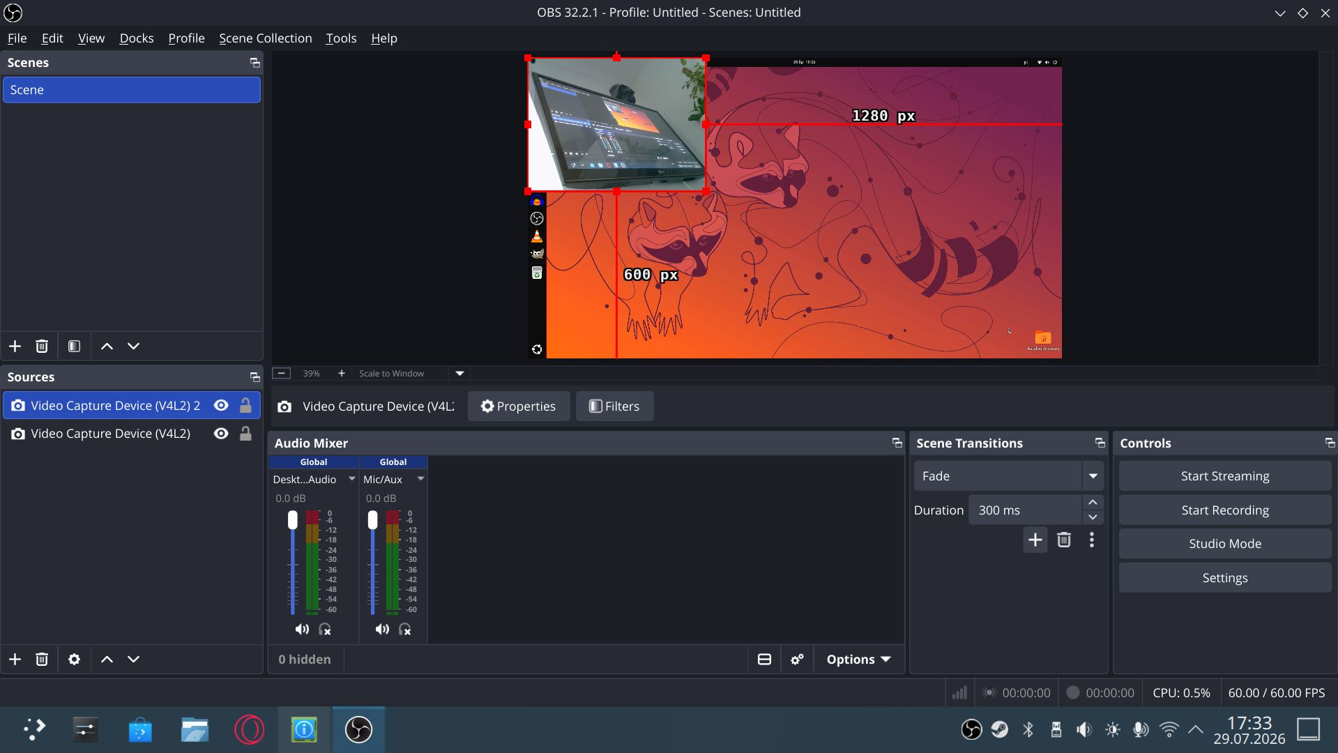Undock the Controls panel
The image size is (1338, 753).
1330,443
